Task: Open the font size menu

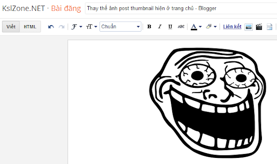Action: pos(91,27)
